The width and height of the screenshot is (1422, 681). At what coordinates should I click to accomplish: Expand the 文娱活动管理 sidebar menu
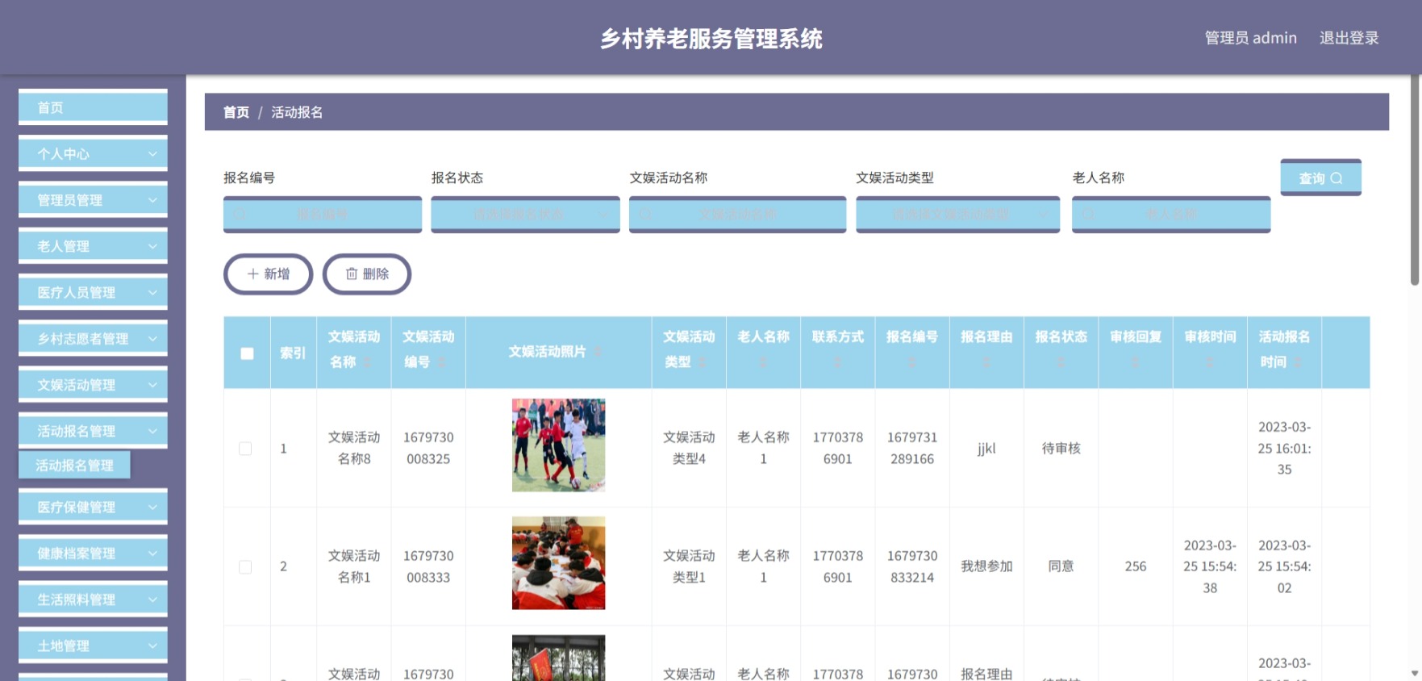93,385
